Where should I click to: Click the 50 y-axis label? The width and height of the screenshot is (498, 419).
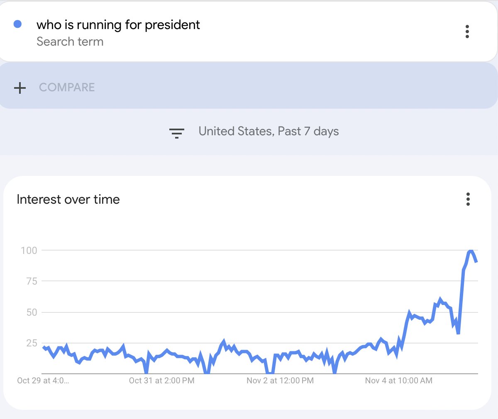[x=32, y=312]
